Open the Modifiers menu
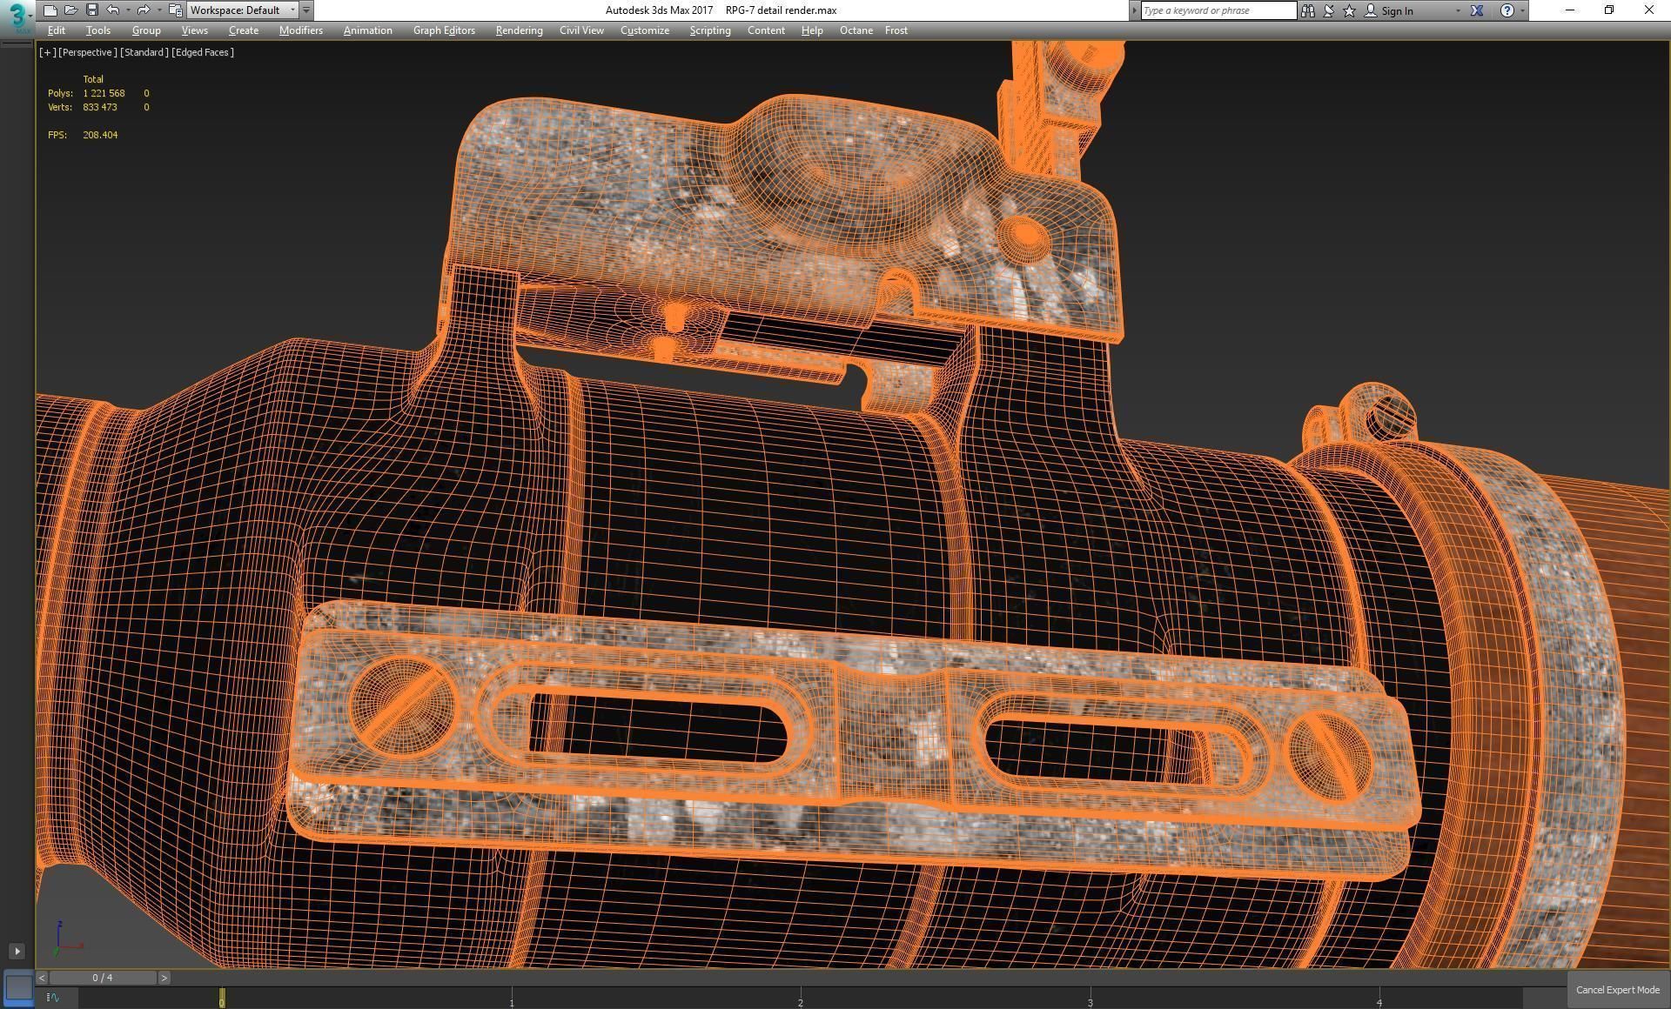This screenshot has height=1009, width=1671. tap(300, 30)
